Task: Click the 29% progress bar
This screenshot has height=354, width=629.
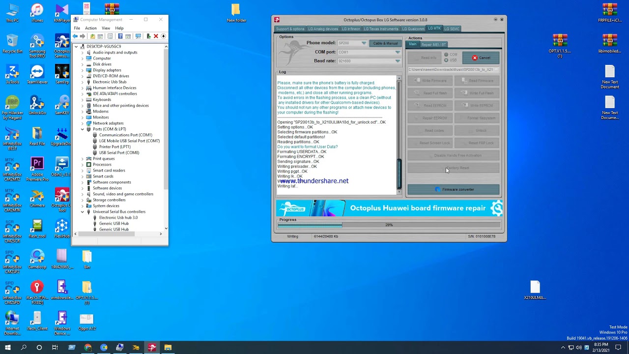Action: click(389, 225)
